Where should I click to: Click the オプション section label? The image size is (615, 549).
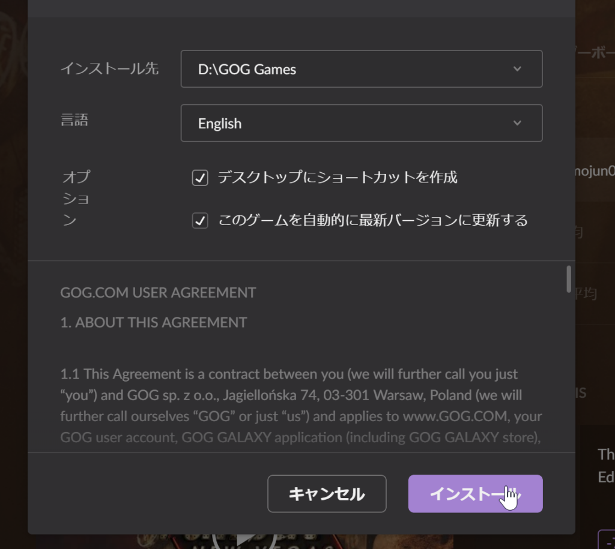coord(76,199)
